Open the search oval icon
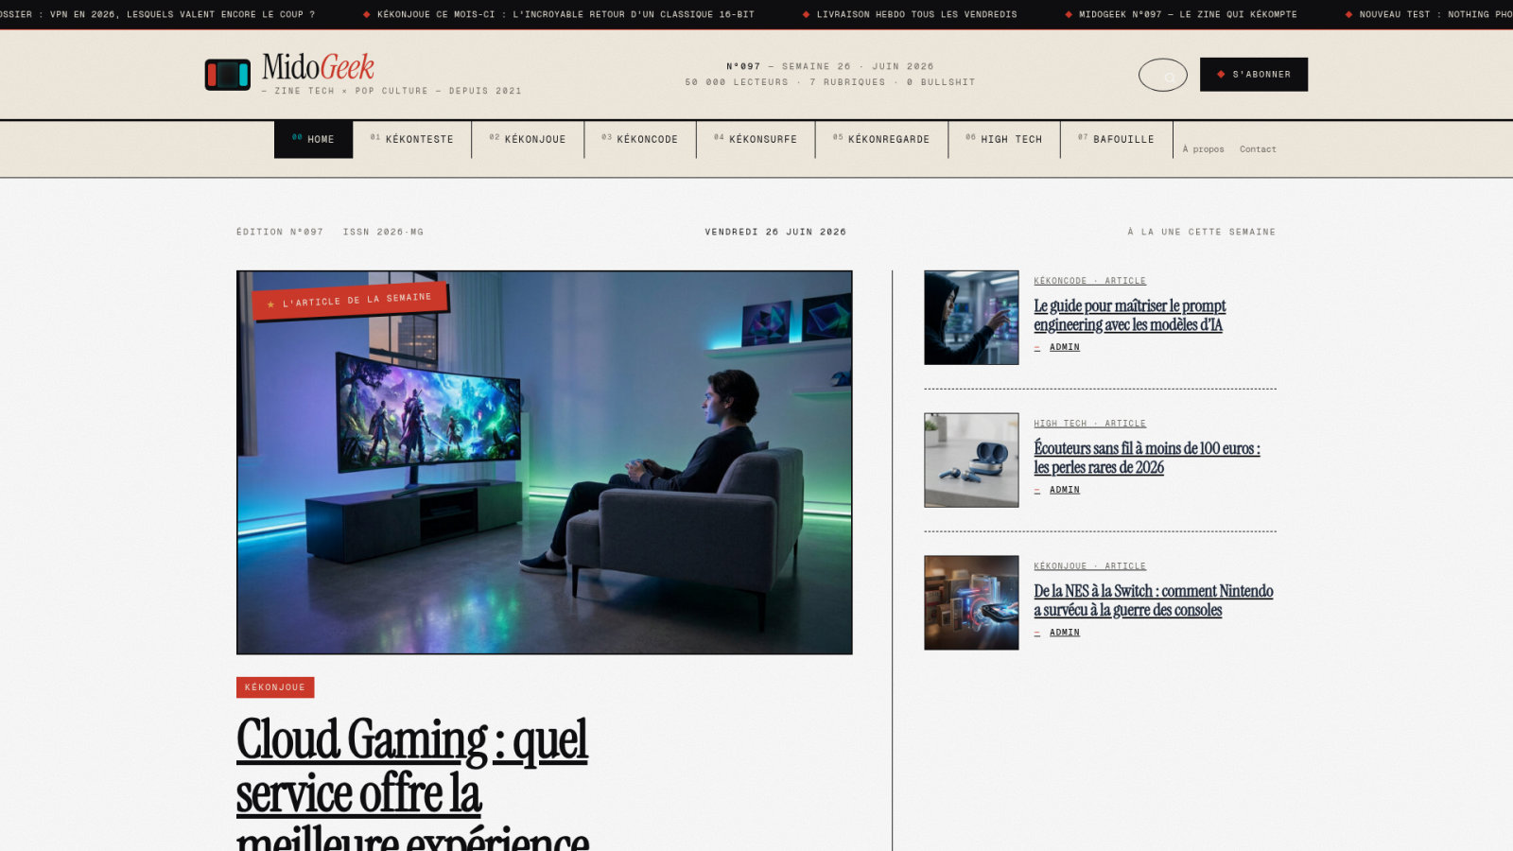Image resolution: width=1513 pixels, height=851 pixels. tap(1162, 75)
